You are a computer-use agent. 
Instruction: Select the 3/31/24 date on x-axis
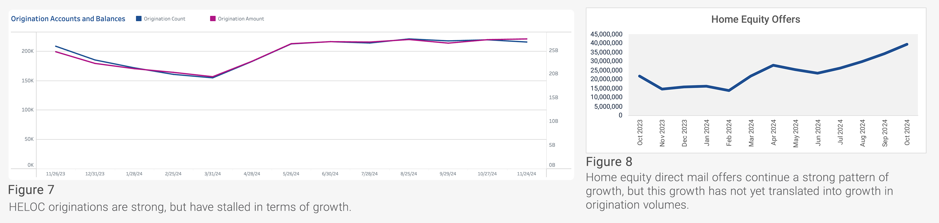(x=212, y=174)
